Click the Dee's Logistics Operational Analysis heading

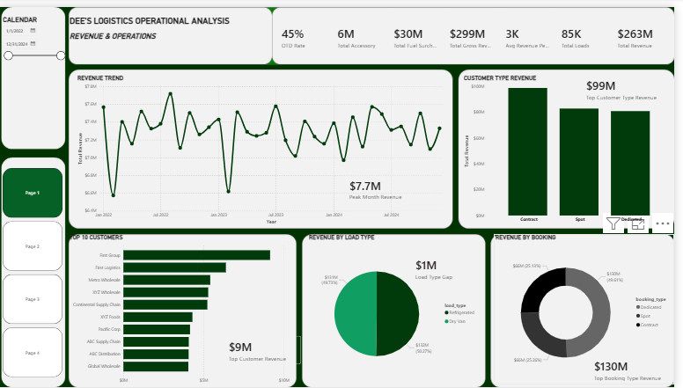(150, 21)
